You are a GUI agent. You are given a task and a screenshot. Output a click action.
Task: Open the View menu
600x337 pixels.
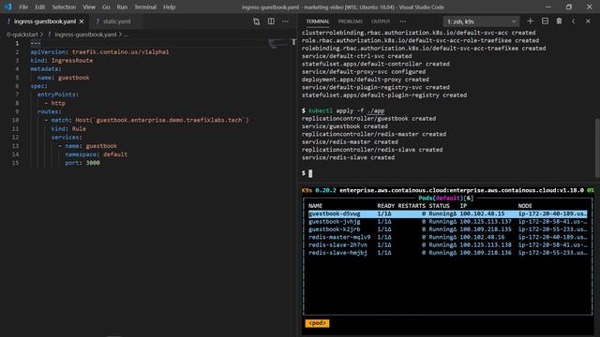coord(89,7)
